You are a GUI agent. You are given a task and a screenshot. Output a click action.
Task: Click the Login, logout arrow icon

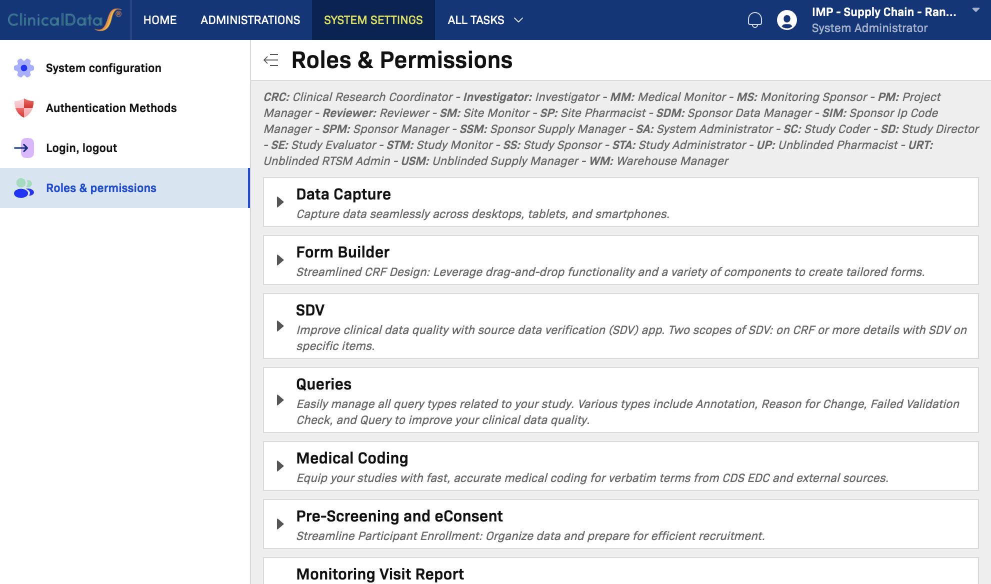(23, 147)
